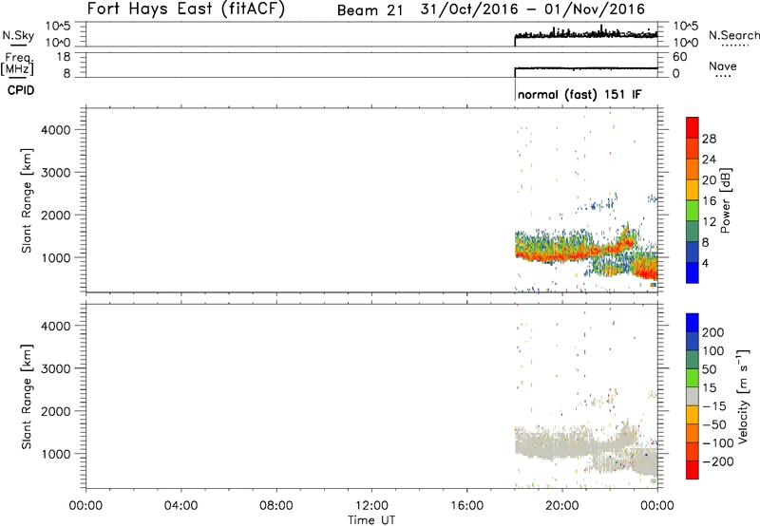Click the '20:00' time tick label

tap(562, 506)
